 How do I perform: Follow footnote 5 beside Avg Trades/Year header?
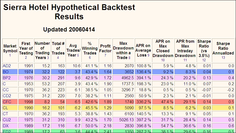coord(78,55)
